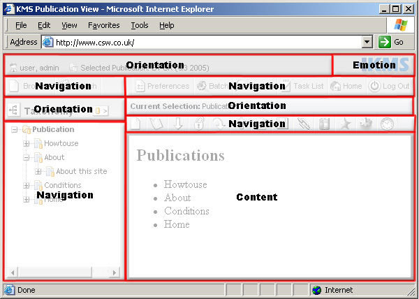Click the padlock icon in content toolbar
The width and height of the screenshot is (419, 299).
[x=199, y=124]
